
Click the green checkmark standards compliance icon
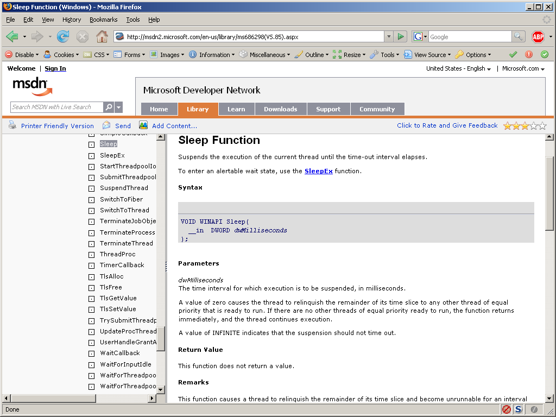[513, 54]
